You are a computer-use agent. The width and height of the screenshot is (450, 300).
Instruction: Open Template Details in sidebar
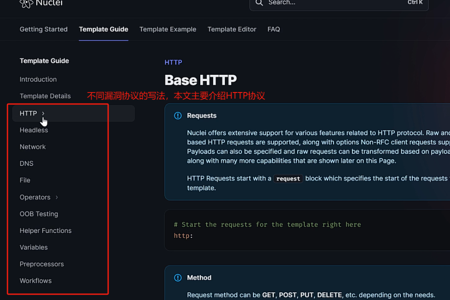(x=45, y=96)
